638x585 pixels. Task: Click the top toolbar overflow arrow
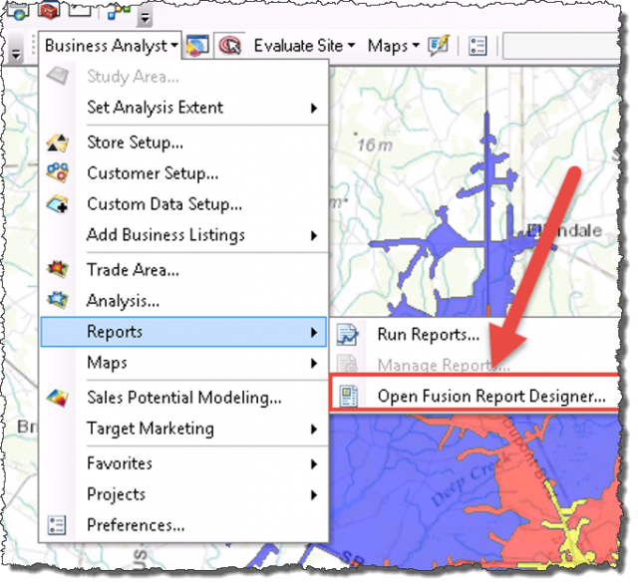[x=145, y=17]
